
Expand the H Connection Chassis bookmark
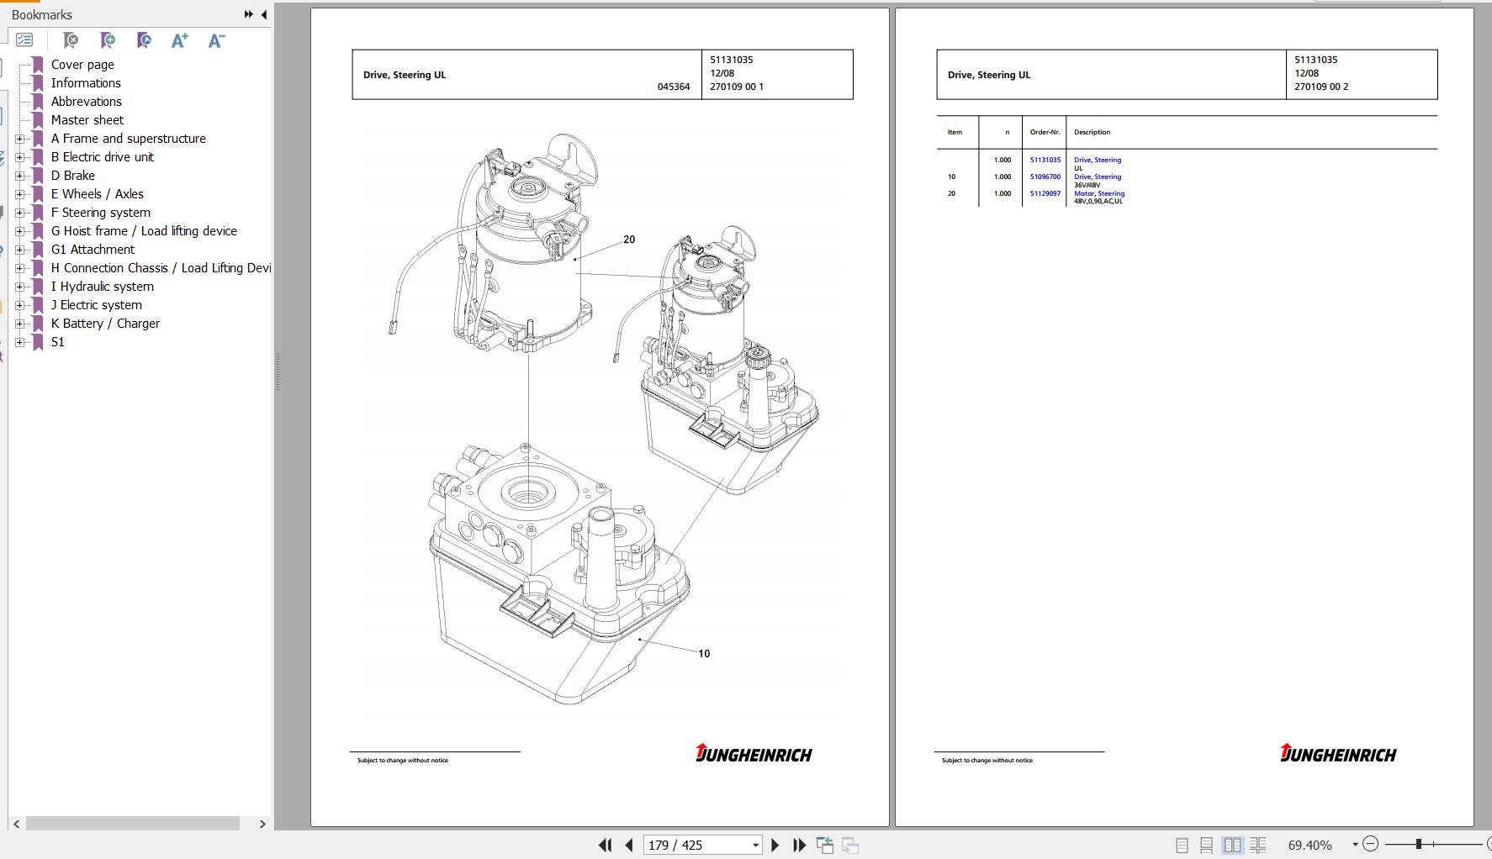pyautogui.click(x=20, y=268)
